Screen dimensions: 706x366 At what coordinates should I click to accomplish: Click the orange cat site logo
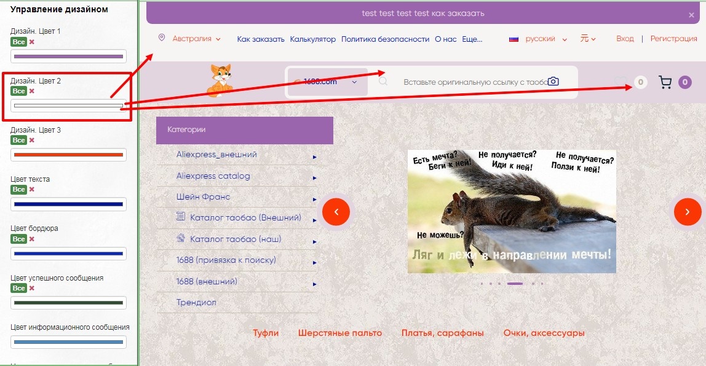pyautogui.click(x=220, y=80)
